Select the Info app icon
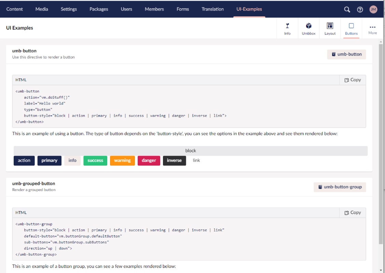 [x=287, y=26]
